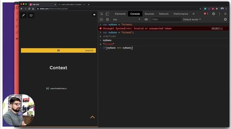Click the inspect element picker icon
Viewport: 231px width, 129px height.
pos(101,14)
